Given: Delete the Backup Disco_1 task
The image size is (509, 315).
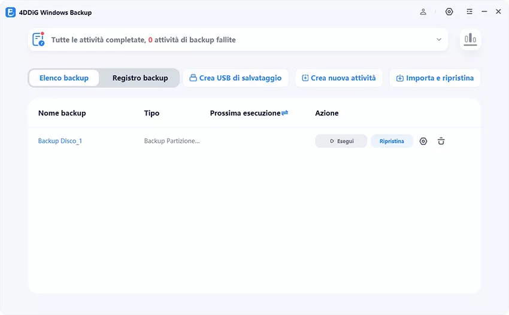Looking at the screenshot, I should [441, 142].
